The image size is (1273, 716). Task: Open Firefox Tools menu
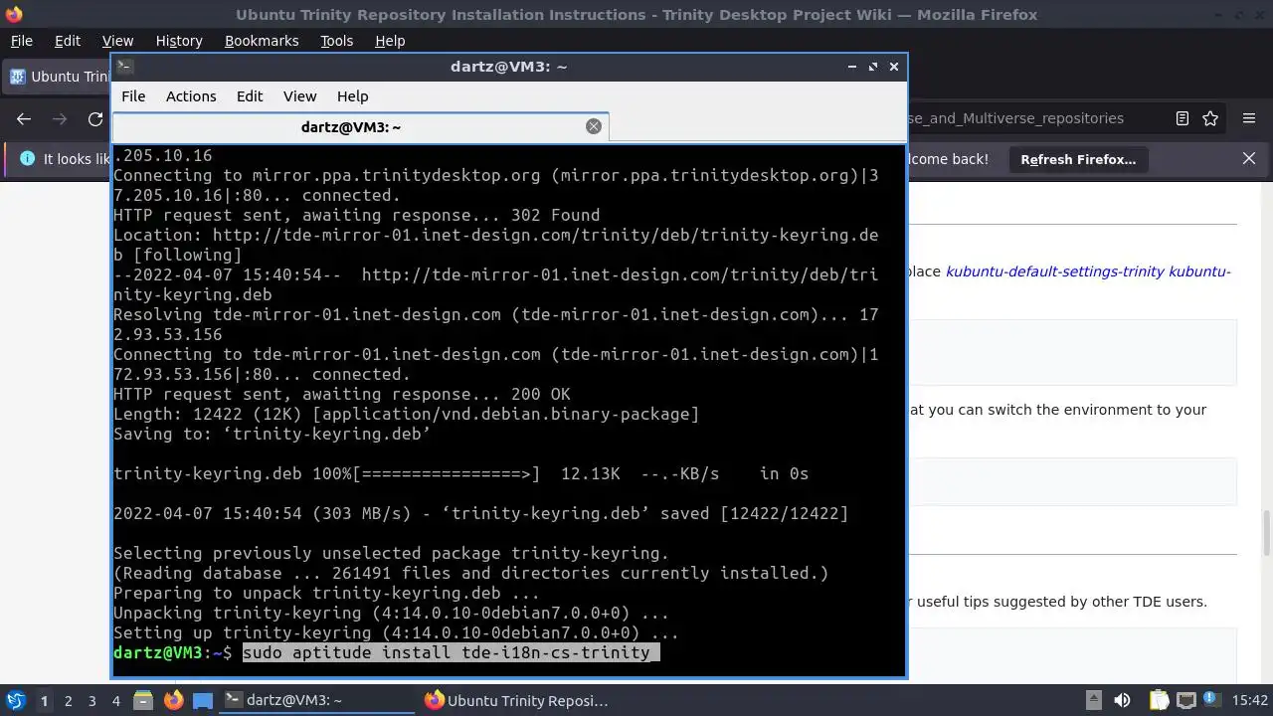coord(336,41)
